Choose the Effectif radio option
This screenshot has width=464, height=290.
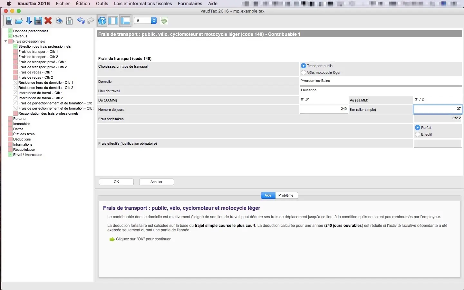point(418,134)
